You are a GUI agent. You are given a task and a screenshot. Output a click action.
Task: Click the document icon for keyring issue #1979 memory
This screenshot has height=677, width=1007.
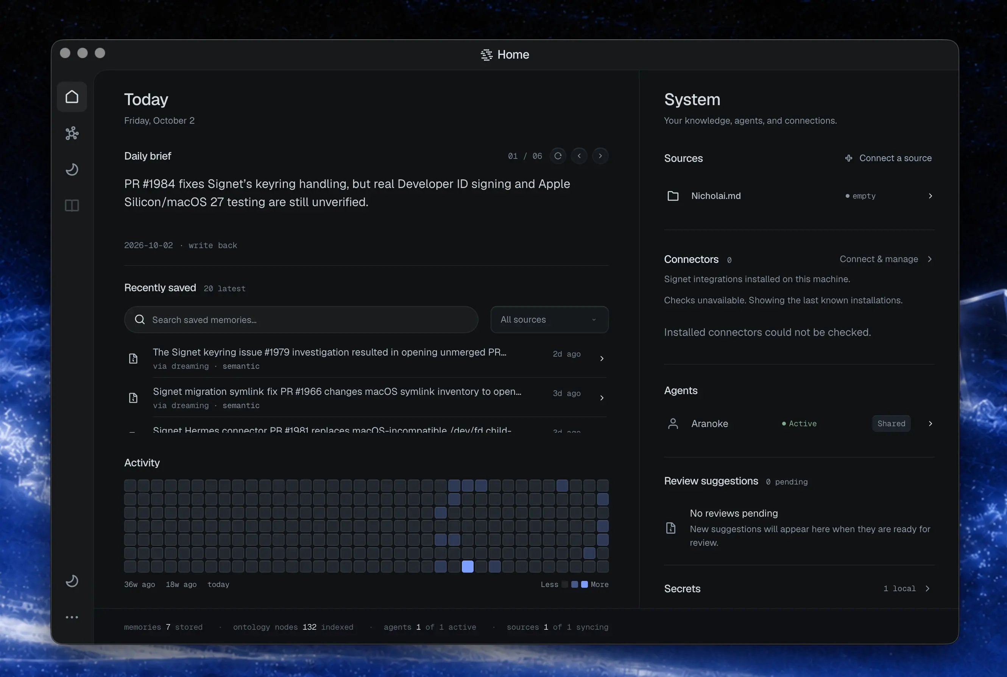click(133, 359)
